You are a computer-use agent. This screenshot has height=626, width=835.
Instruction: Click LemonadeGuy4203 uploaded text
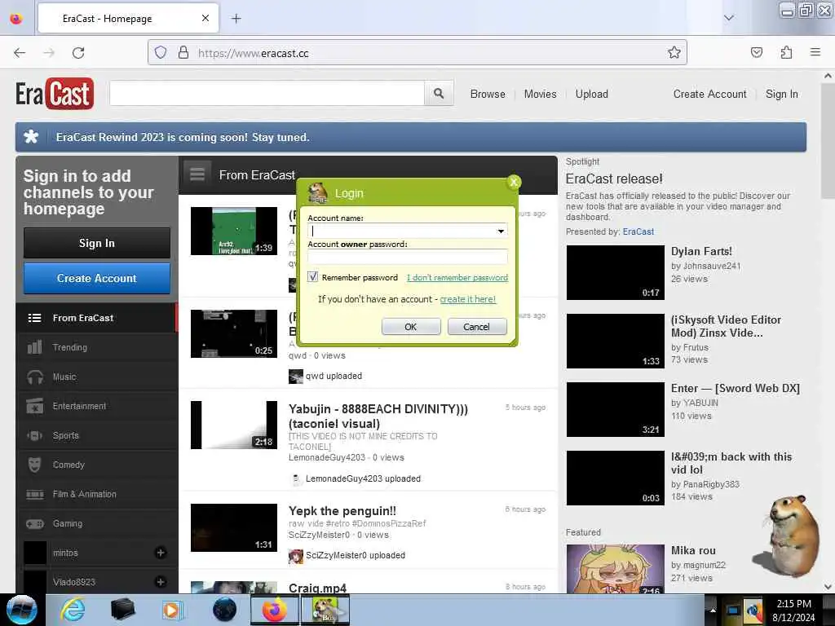[363, 478]
